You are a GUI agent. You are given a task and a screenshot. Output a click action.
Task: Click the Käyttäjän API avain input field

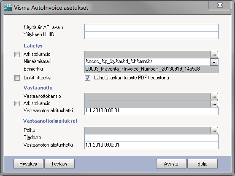click(151, 28)
